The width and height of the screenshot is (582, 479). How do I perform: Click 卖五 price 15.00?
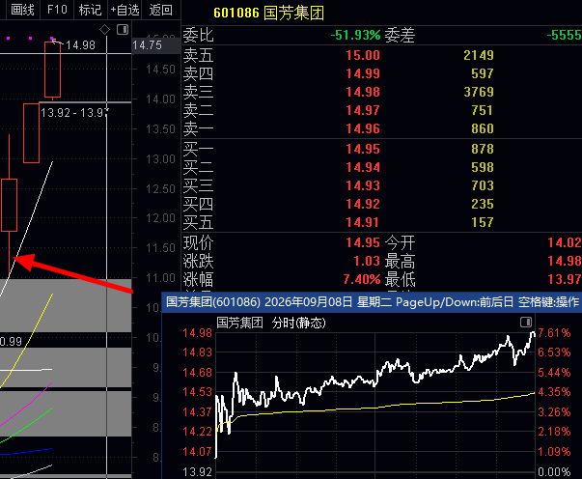[x=363, y=55]
